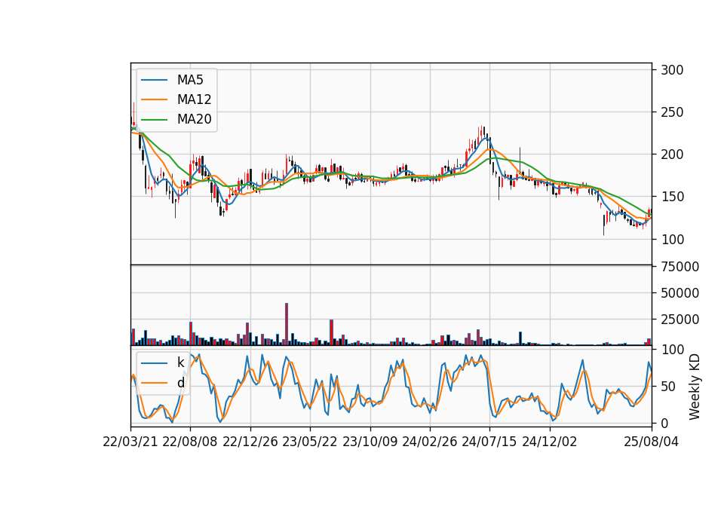Click the orange d legend line sample

click(x=154, y=383)
